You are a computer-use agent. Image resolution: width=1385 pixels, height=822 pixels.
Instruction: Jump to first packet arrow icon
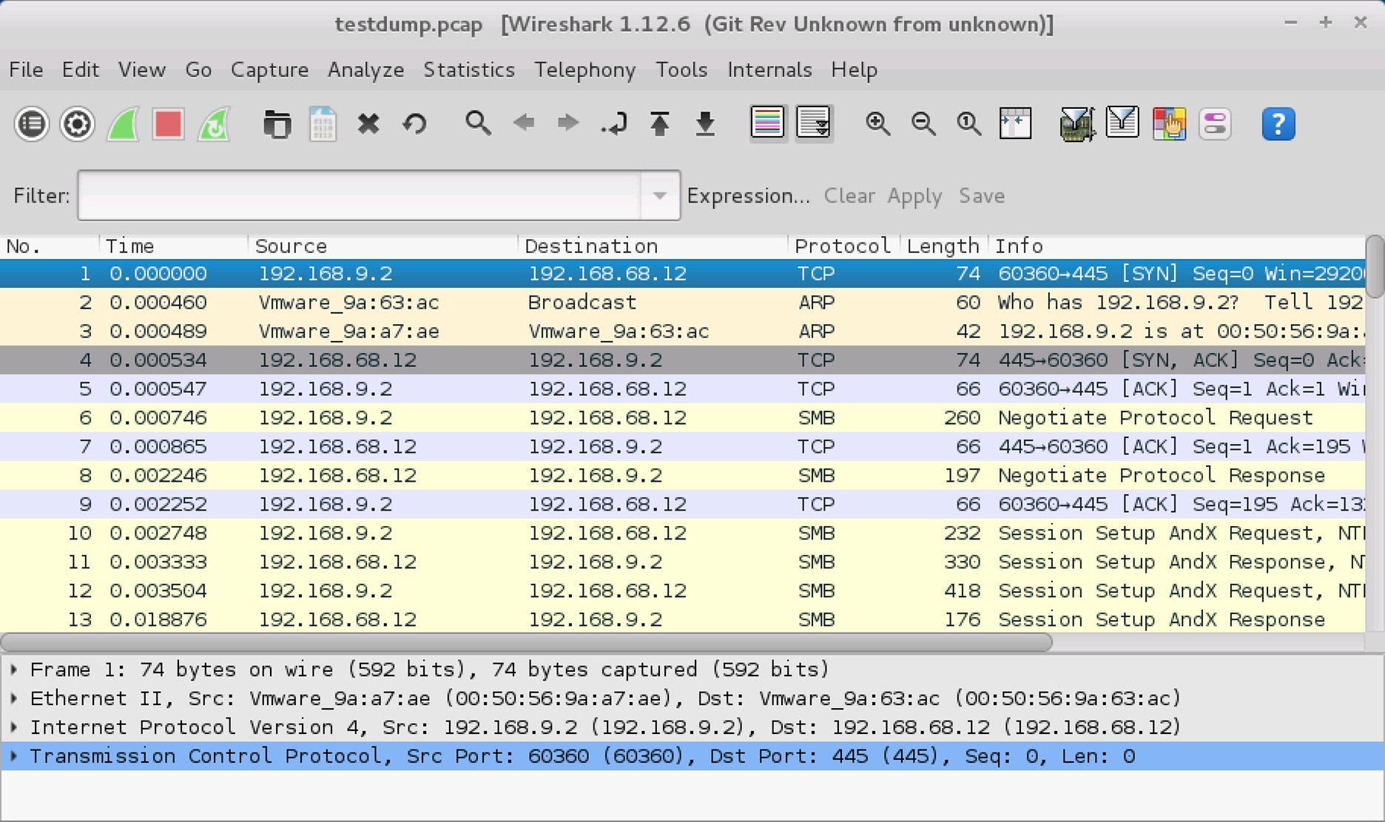click(x=659, y=124)
